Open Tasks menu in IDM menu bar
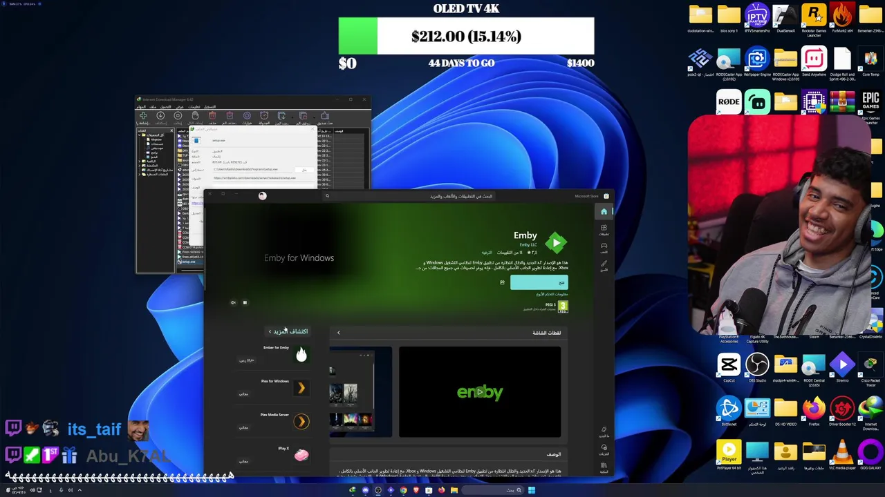The width and height of the screenshot is (885, 497). (x=141, y=107)
